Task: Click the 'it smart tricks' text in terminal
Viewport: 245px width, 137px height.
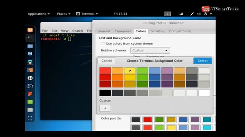Action: [59, 35]
